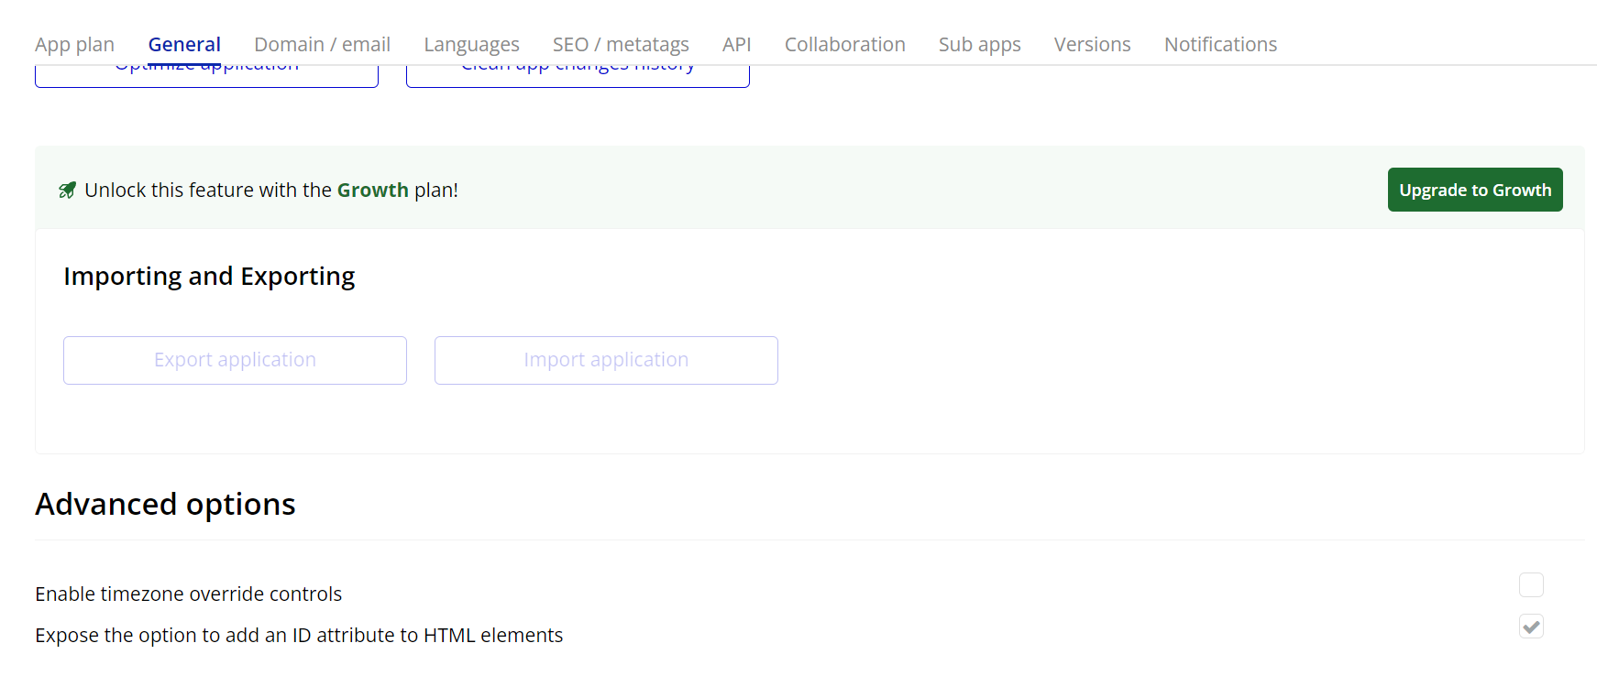
Task: View the Sub apps tab
Action: (979, 45)
